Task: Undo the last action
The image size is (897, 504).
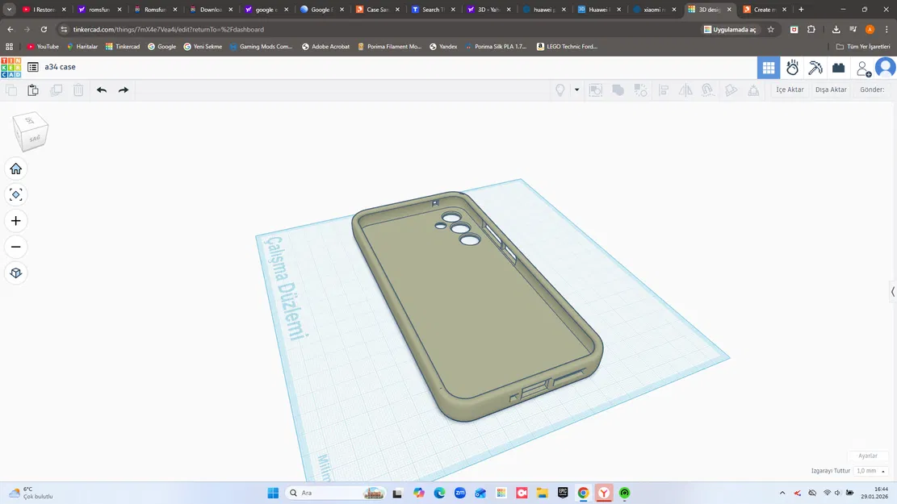Action: click(102, 90)
